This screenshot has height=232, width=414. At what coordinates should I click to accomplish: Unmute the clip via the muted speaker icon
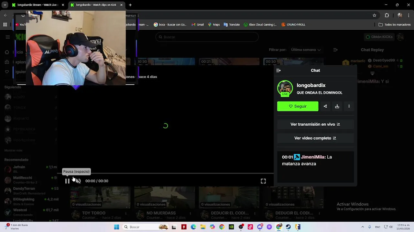pyautogui.click(x=78, y=181)
